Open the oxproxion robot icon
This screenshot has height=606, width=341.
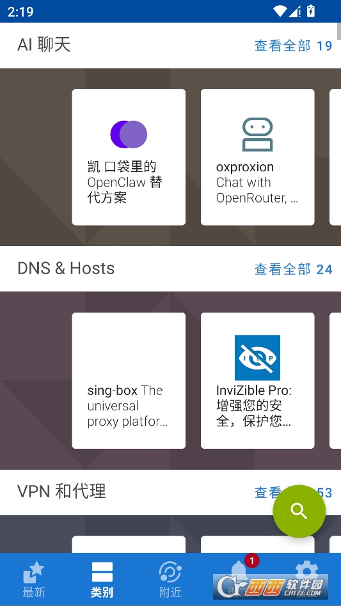pos(257,134)
